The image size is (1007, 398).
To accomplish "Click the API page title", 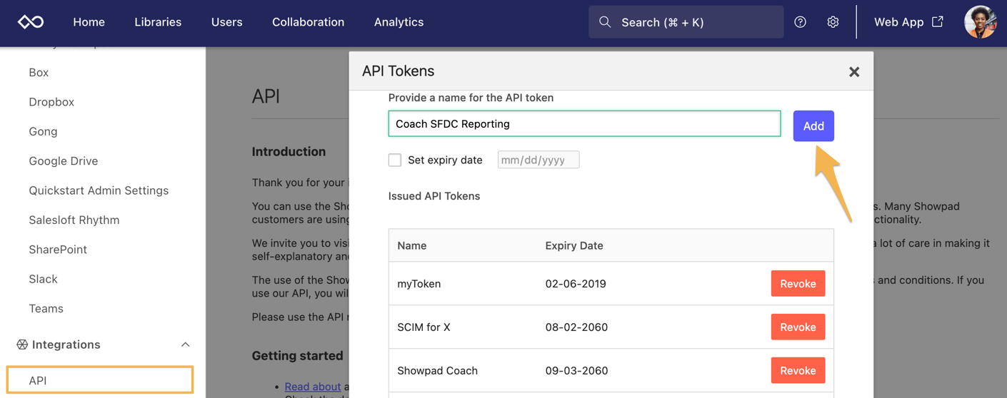I will (x=266, y=96).
